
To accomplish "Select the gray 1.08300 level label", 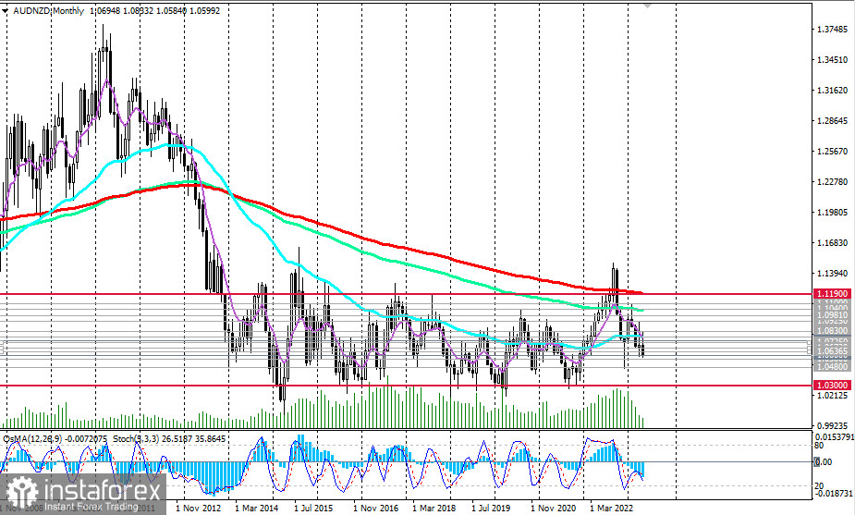I will pyautogui.click(x=830, y=331).
